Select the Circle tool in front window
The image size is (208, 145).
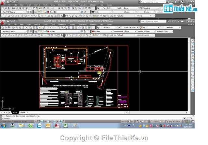click(x=22, y=35)
